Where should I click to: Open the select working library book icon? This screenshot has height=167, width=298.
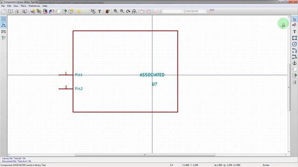pos(10,11)
